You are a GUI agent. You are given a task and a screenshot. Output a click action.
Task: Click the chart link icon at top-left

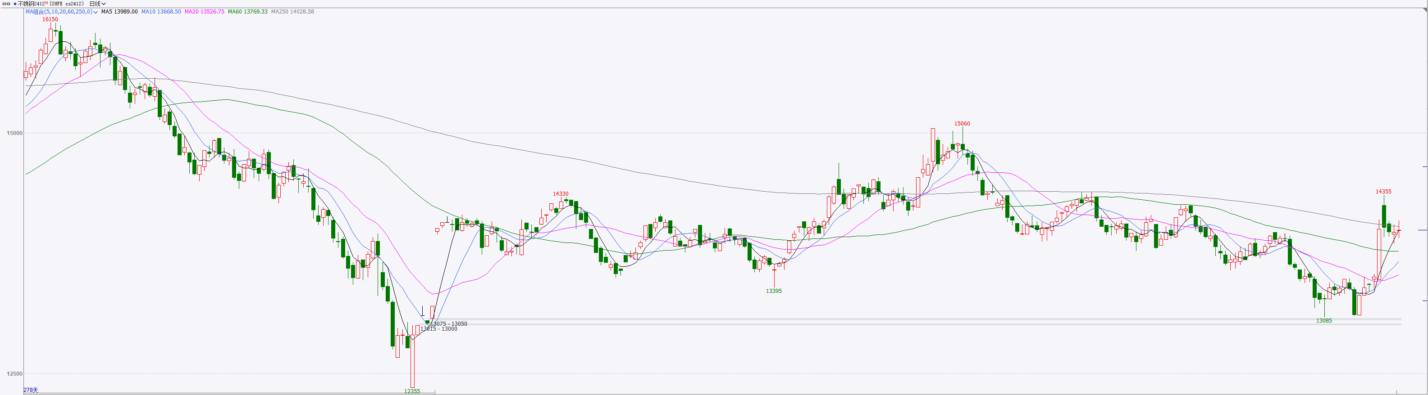pos(7,4)
